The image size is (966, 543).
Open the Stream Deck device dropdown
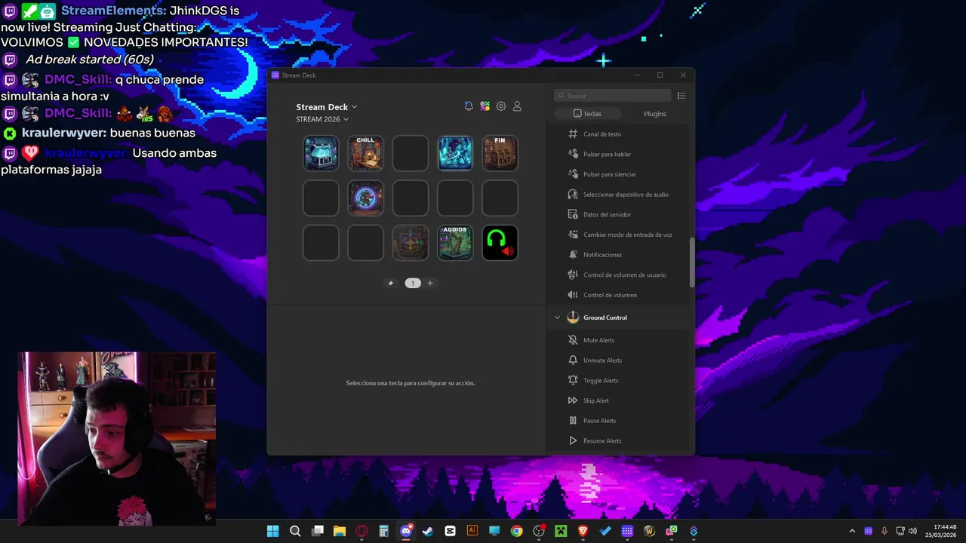coord(327,107)
